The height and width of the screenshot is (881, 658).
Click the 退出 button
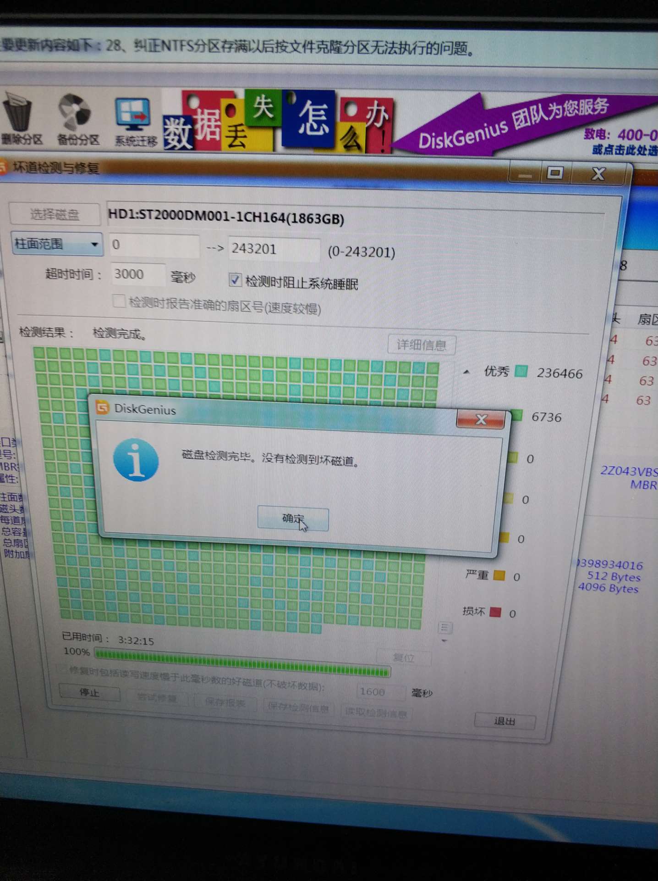point(505,721)
